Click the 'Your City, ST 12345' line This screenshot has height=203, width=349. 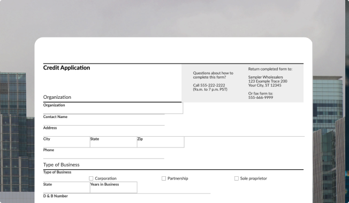click(x=264, y=85)
